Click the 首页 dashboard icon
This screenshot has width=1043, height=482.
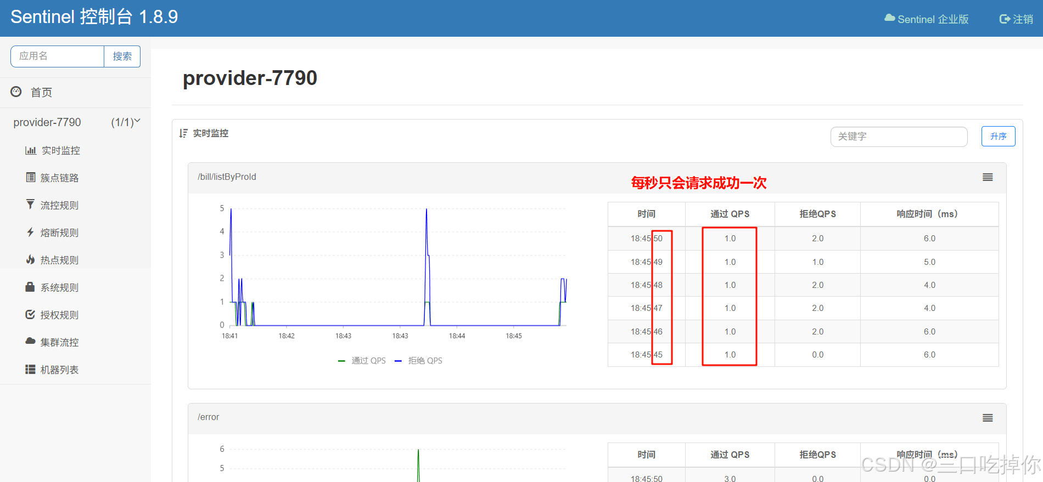16,92
